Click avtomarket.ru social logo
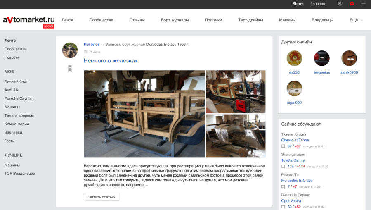Image resolution: width=371 pixels, height=210 pixels. point(28,22)
